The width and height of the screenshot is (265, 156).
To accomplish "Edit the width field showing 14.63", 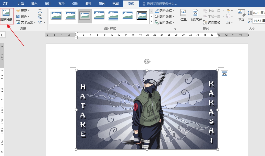I will coord(259,21).
